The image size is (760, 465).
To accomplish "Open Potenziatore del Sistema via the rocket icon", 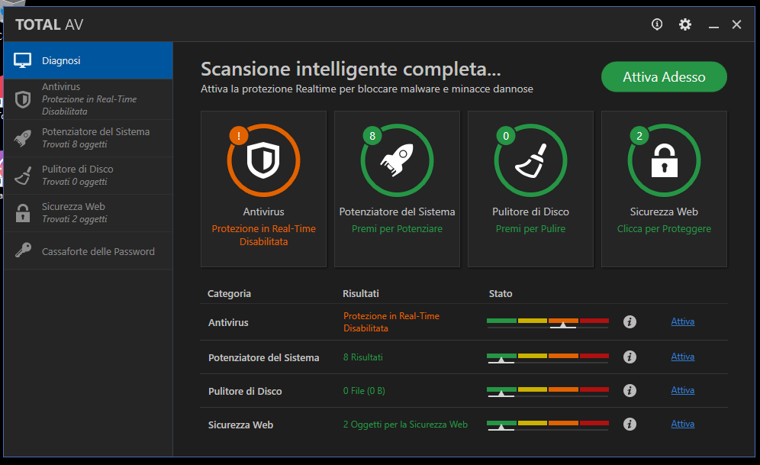I will tap(23, 137).
